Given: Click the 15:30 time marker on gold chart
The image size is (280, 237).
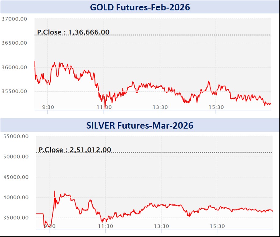Looking at the screenshot, I should 216,107.
